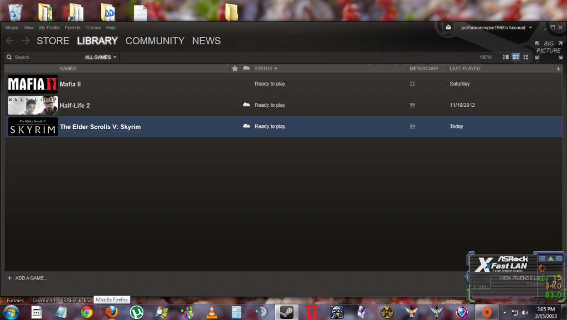Open Steam menu

(12, 28)
